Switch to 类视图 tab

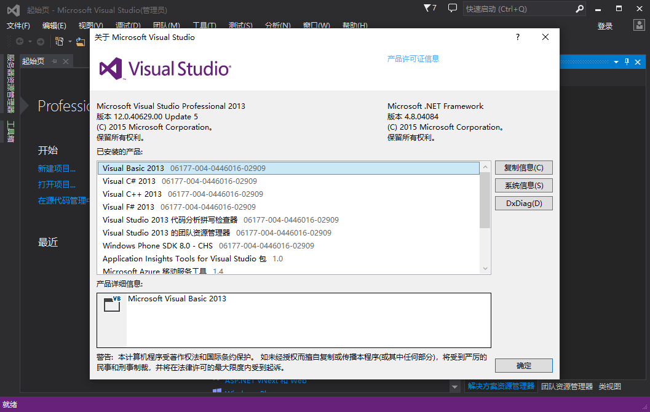[x=609, y=386]
